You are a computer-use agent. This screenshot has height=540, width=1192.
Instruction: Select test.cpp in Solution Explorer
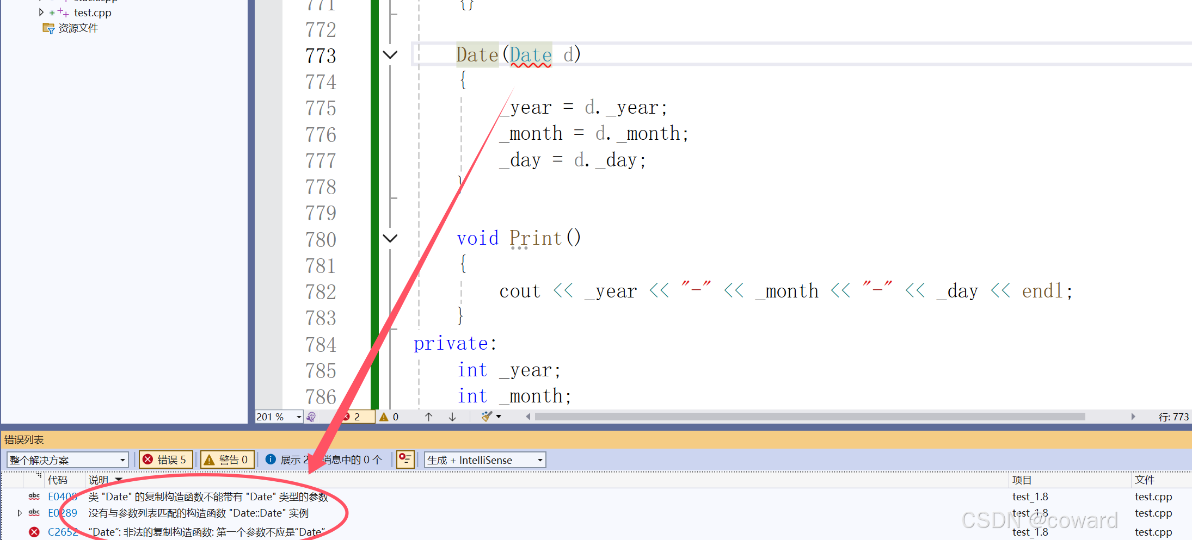(x=93, y=13)
